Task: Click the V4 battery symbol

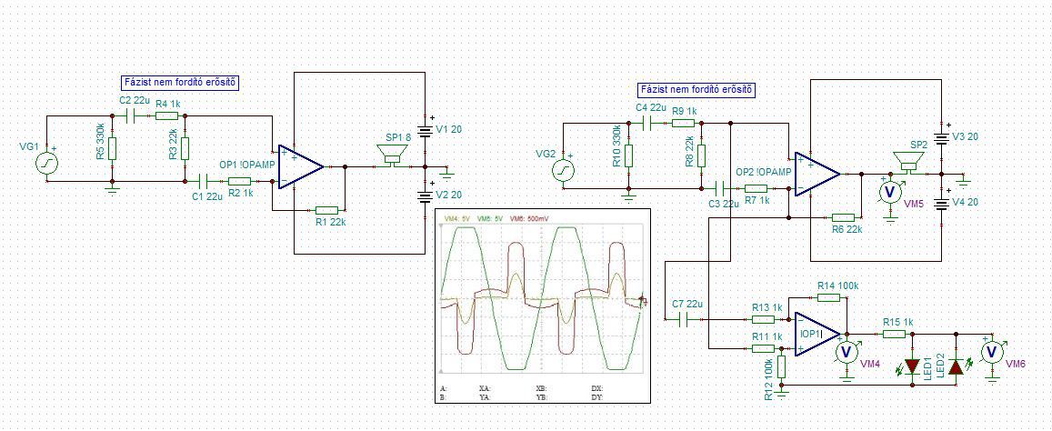Action: tap(943, 204)
